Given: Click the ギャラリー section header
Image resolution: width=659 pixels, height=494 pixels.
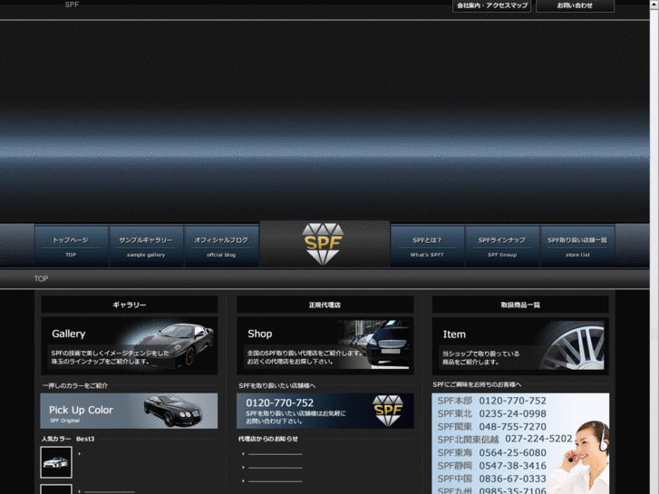Looking at the screenshot, I should (x=130, y=305).
